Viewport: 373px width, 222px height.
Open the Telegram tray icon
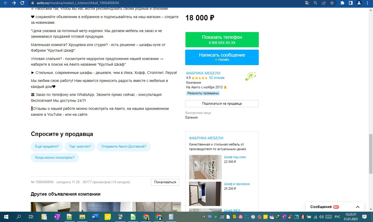pyautogui.click(x=203, y=217)
